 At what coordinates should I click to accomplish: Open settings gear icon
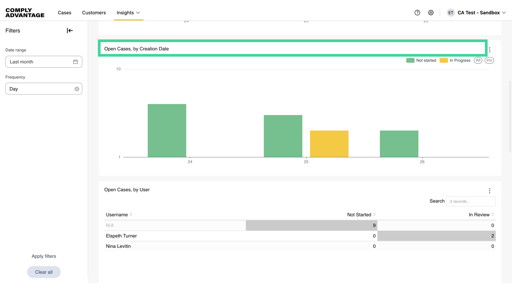point(431,13)
